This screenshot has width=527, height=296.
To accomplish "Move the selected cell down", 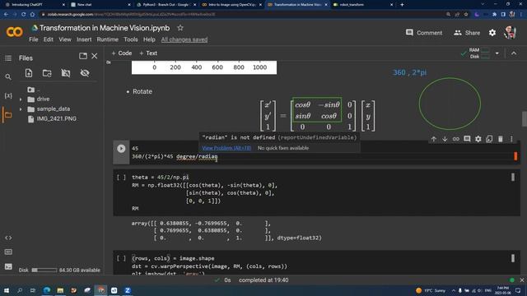I will [x=445, y=139].
